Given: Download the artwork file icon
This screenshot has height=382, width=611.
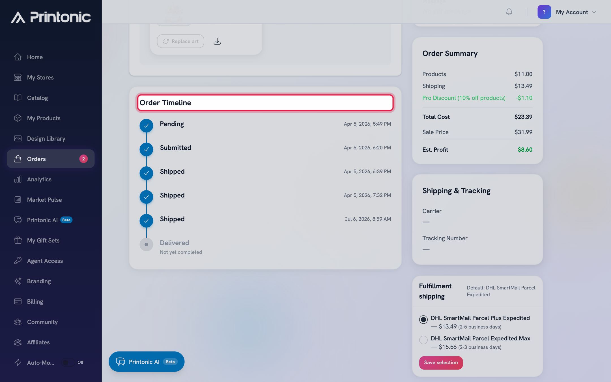Looking at the screenshot, I should 217,41.
